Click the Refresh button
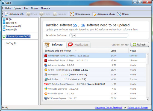Viewport: 153px width, 111px height. 140,45
